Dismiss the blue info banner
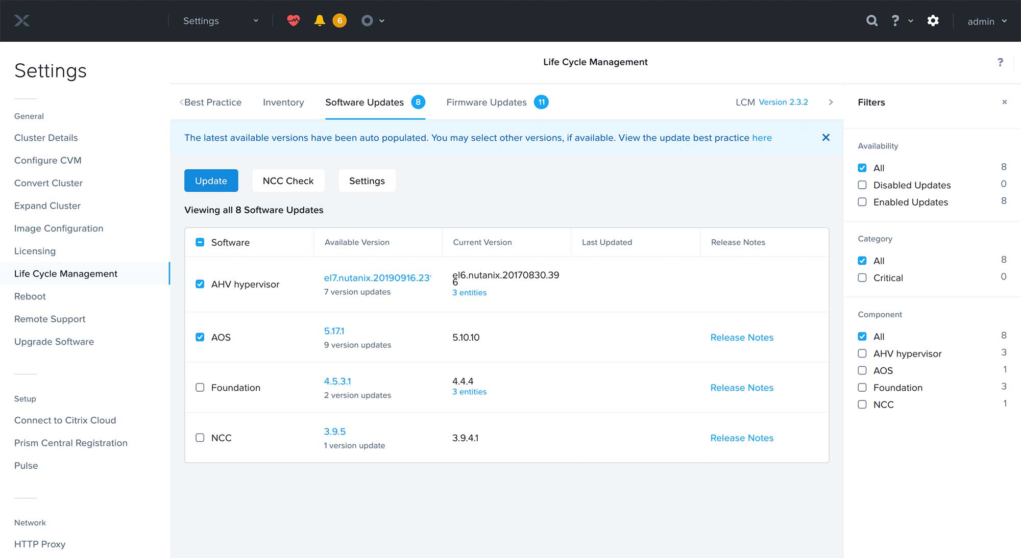The image size is (1021, 558). pyautogui.click(x=825, y=138)
